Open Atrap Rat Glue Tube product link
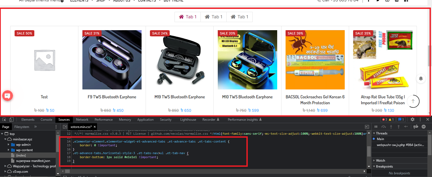432x177 pixels. click(x=383, y=100)
